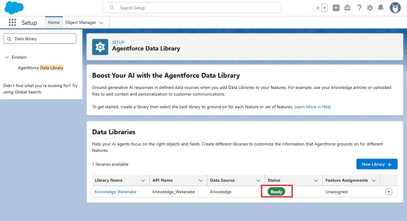This screenshot has height=221, width=407.
Task: Open the Help question mark icon
Action: click(359, 8)
